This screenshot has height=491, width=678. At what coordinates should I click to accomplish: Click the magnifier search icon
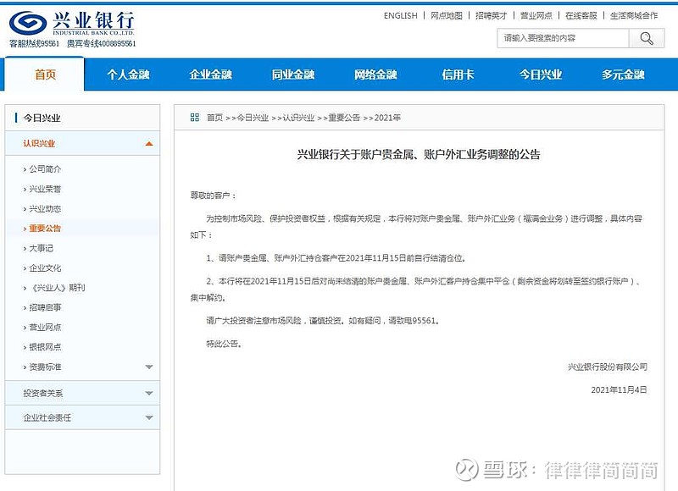pyautogui.click(x=647, y=38)
